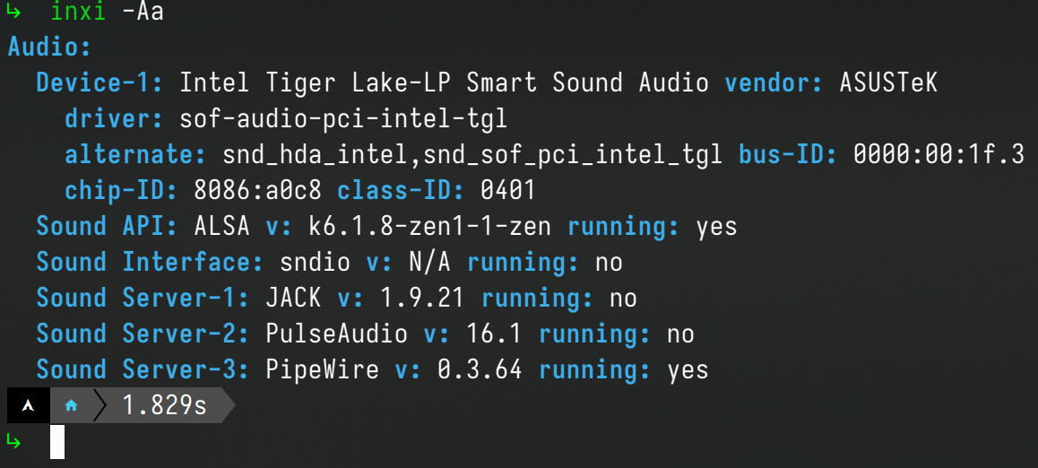1038x468 pixels.
Task: Click the sndio Sound Interface entry
Action: click(x=316, y=262)
